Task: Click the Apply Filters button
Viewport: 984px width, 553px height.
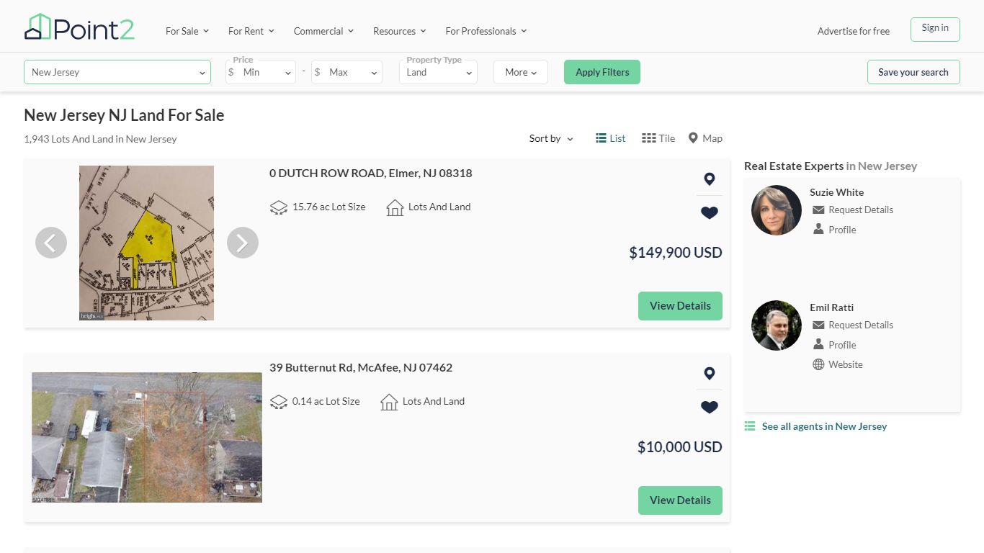Action: [x=602, y=72]
